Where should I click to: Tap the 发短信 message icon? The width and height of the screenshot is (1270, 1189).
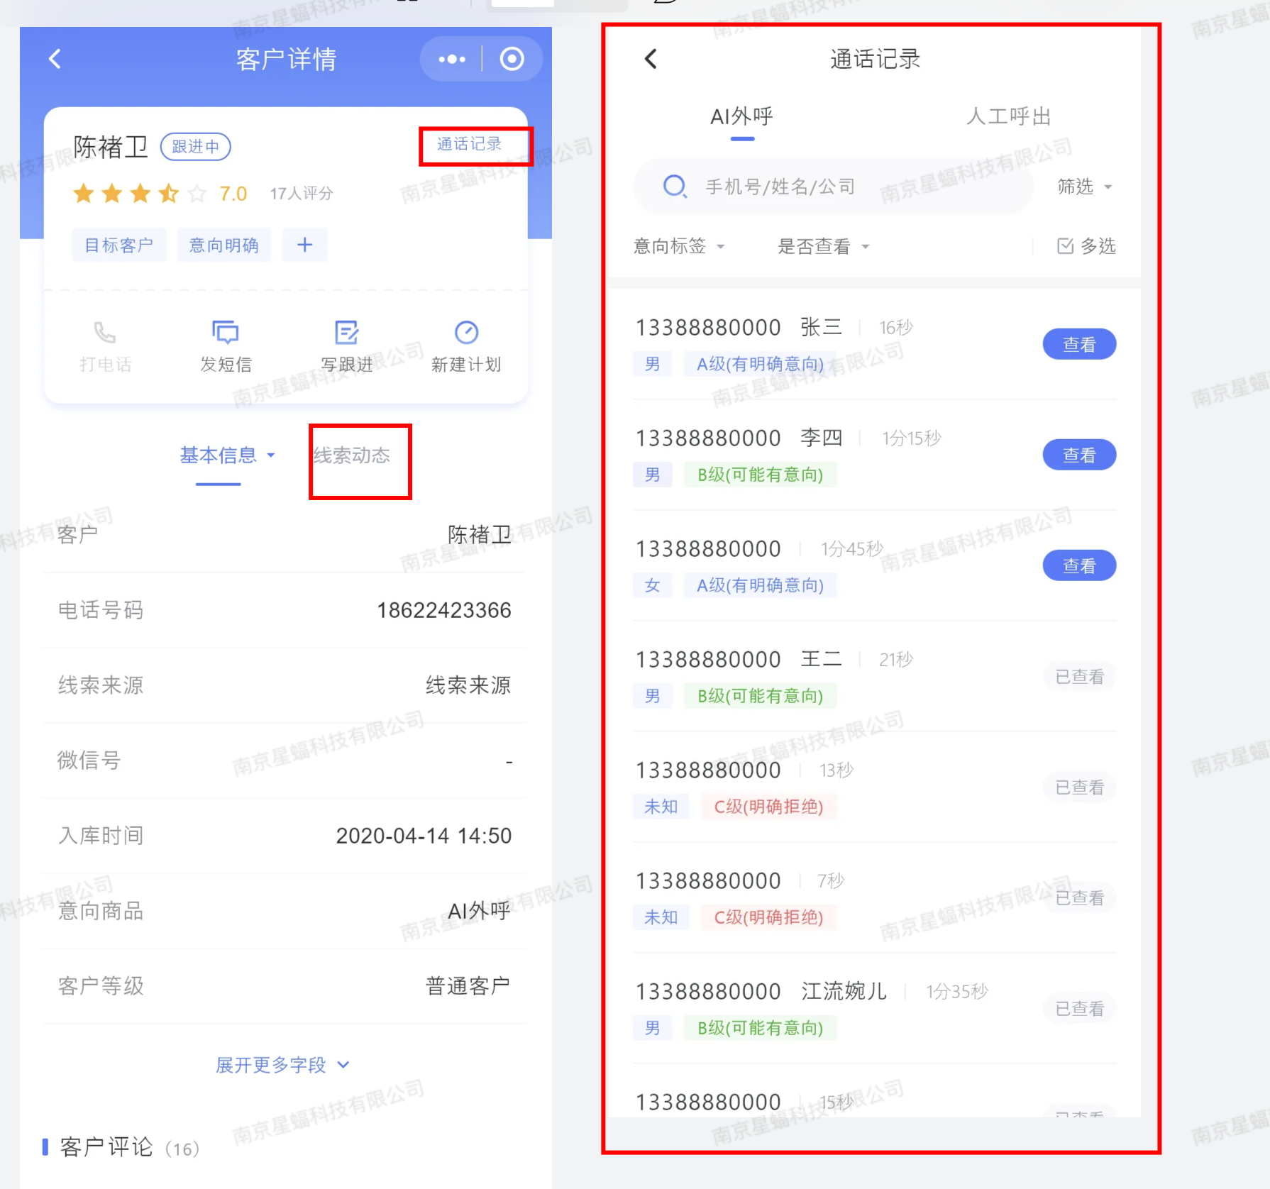(x=226, y=332)
